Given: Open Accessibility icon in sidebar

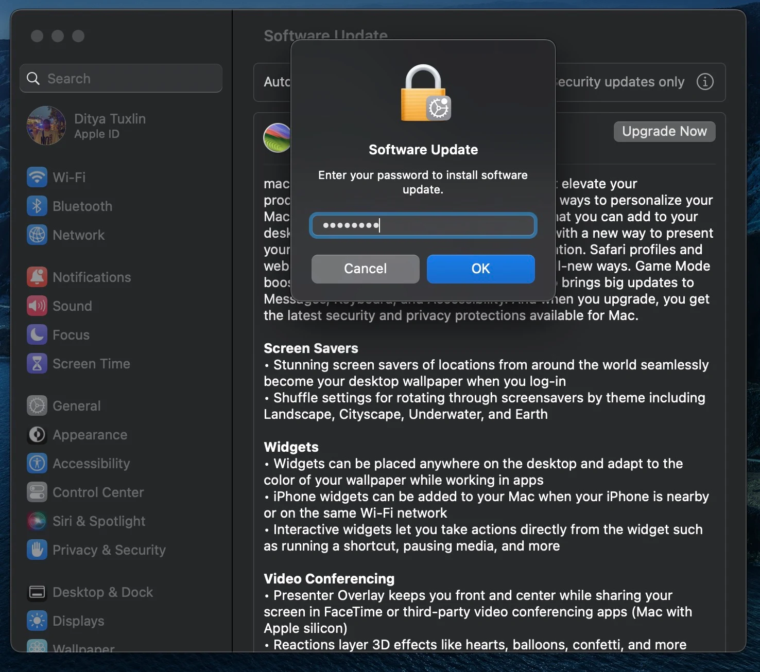Looking at the screenshot, I should click(x=37, y=464).
